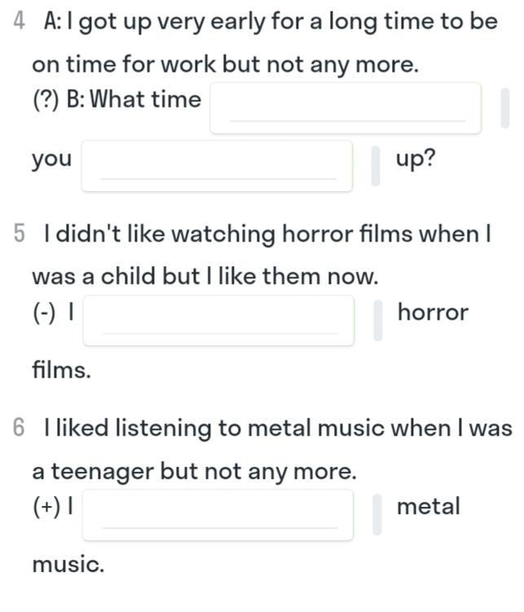The image size is (524, 612).
Task: Click the "(?)" question-form marker
Action: [x=46, y=100]
